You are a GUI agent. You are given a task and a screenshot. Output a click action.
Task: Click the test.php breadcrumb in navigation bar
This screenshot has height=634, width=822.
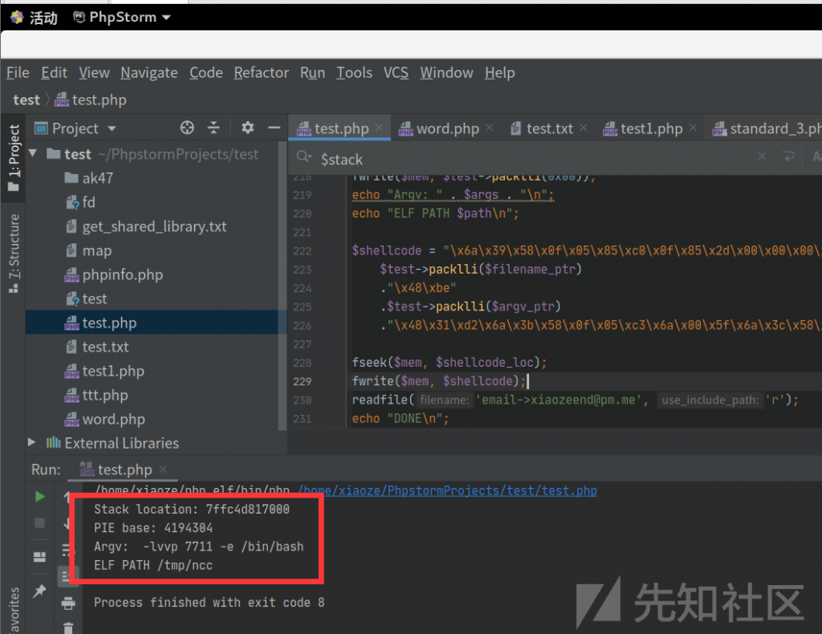pos(91,100)
